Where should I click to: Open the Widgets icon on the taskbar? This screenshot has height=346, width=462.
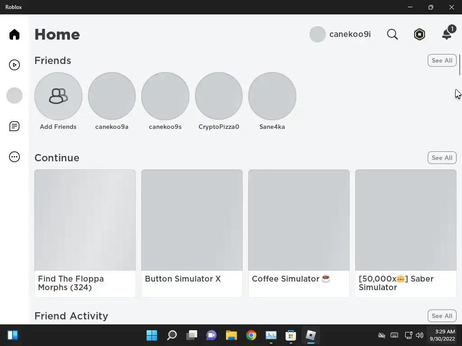tap(13, 335)
